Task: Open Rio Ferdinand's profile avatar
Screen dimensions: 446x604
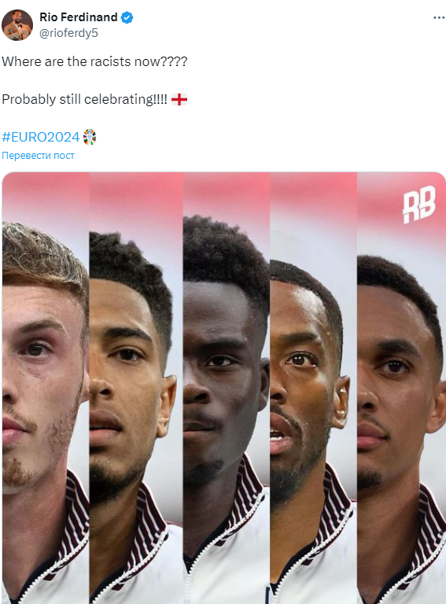Action: (x=17, y=25)
